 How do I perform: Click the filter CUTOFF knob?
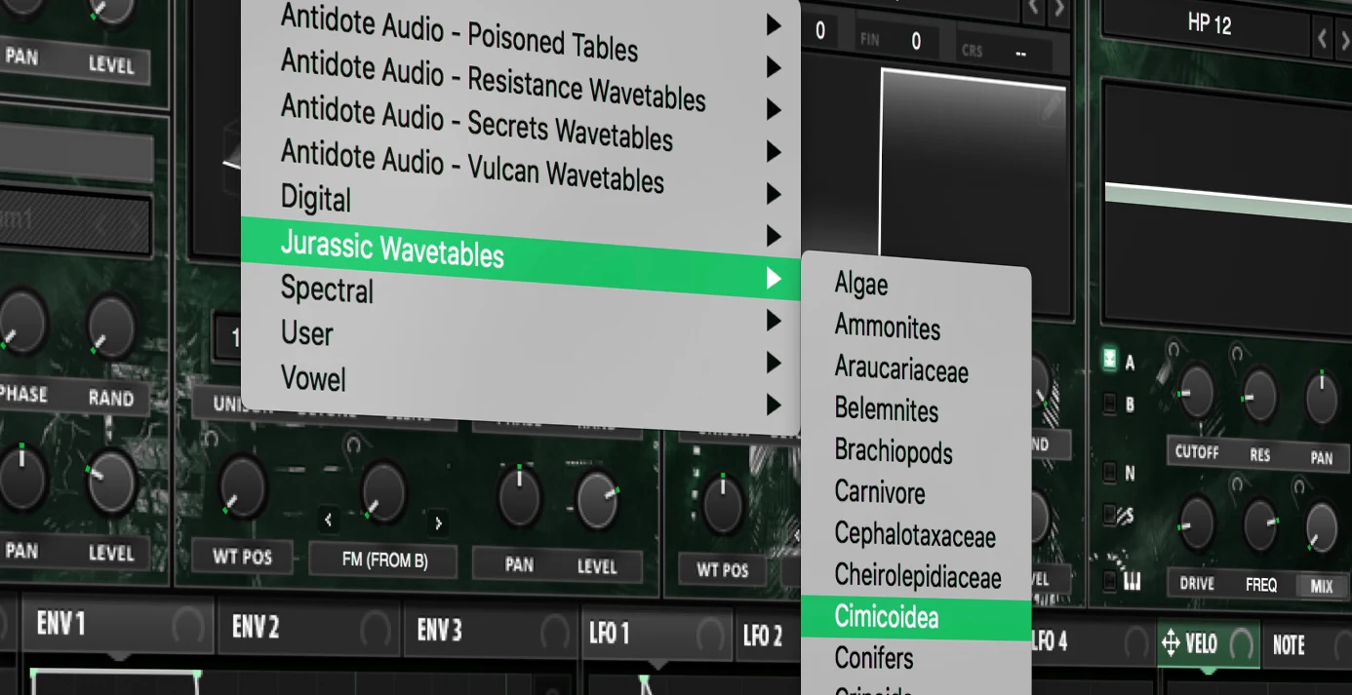click(1195, 392)
